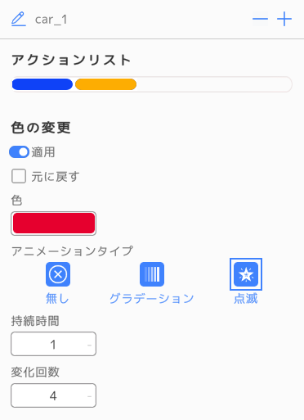Select the 無し animation type icon
Viewport: 304px width, 420px height.
point(58,274)
